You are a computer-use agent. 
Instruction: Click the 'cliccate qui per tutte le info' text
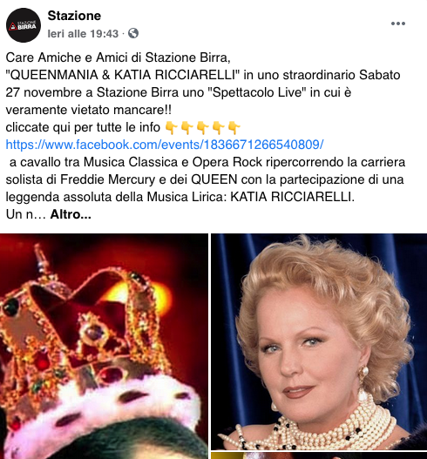(x=83, y=128)
